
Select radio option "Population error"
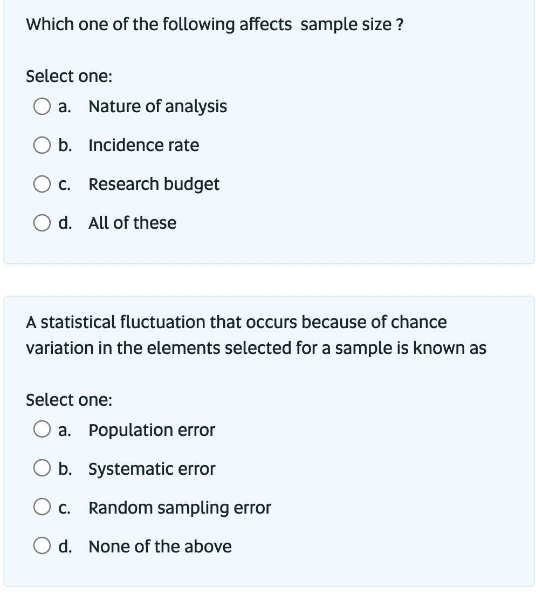tap(42, 430)
